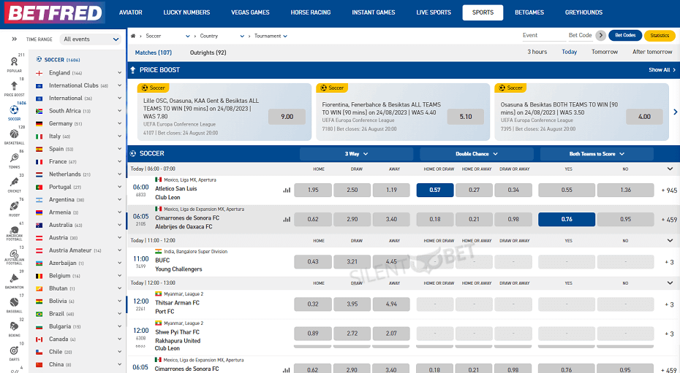Screen dimensions: 680x373
Task: Add 5.10 Fiorentina price boost bet
Action: (466, 117)
